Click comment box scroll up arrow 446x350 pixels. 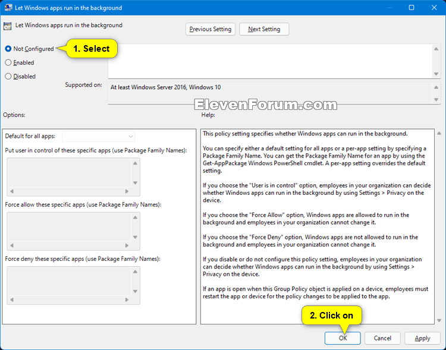436,49
